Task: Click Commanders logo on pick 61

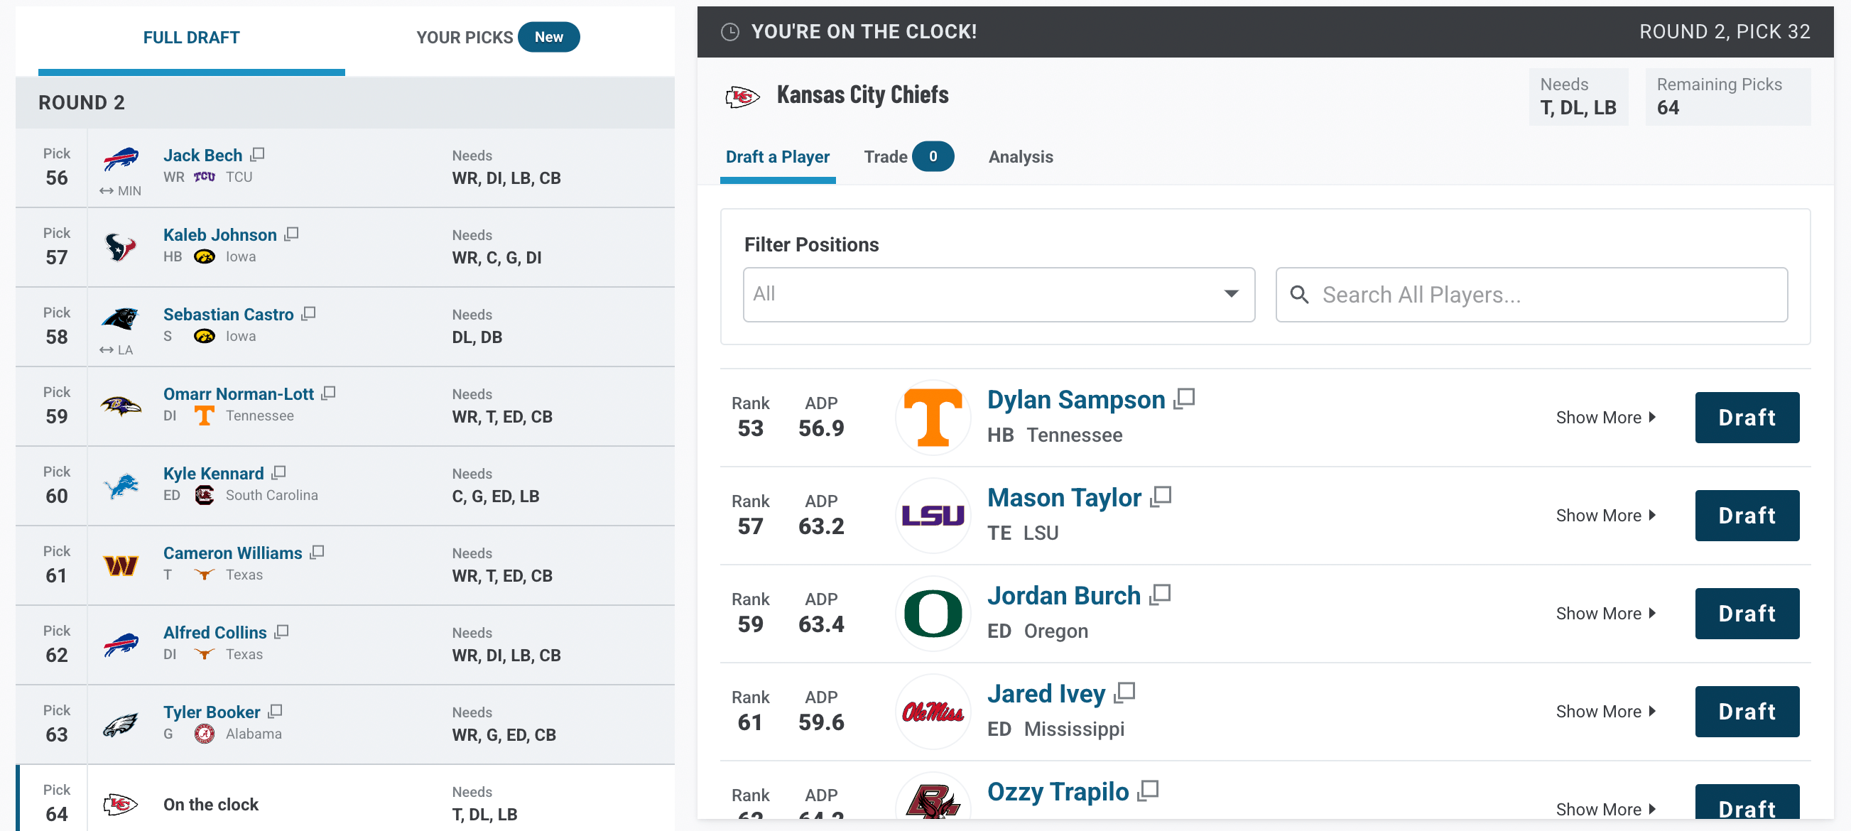Action: (x=121, y=566)
